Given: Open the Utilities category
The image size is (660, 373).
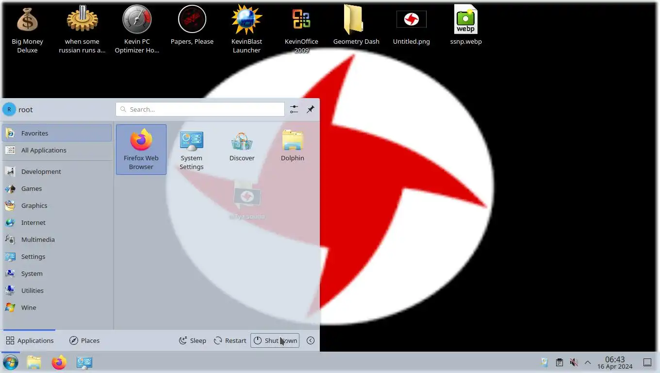Looking at the screenshot, I should click(57, 290).
